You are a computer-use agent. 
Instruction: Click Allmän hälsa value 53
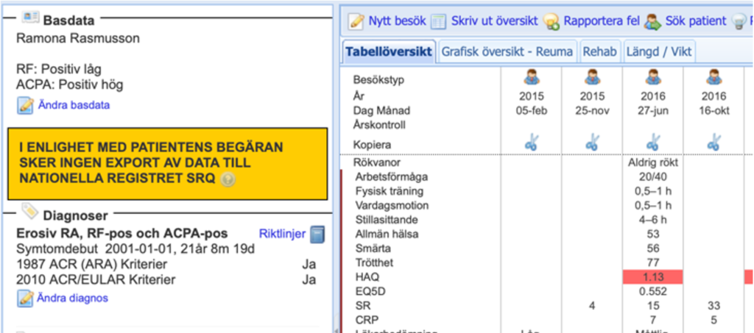(652, 234)
